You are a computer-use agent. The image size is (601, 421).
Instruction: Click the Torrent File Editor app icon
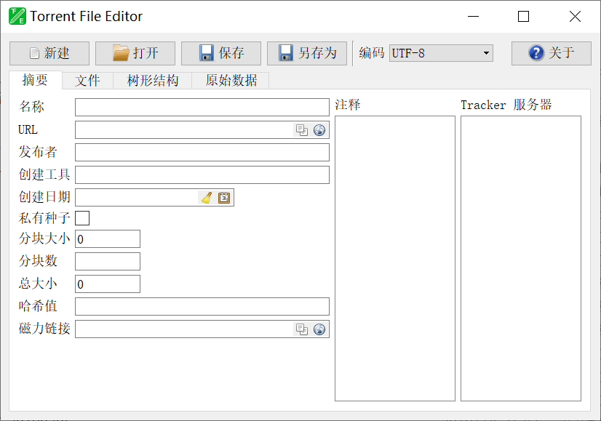pos(17,16)
